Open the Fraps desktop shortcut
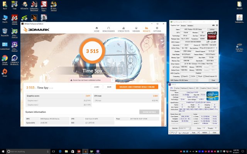Viewport: 247px width, 154px height. coord(15,5)
